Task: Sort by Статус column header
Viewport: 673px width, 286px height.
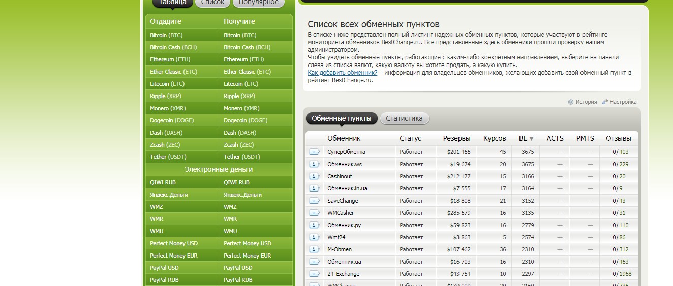Action: pos(411,138)
